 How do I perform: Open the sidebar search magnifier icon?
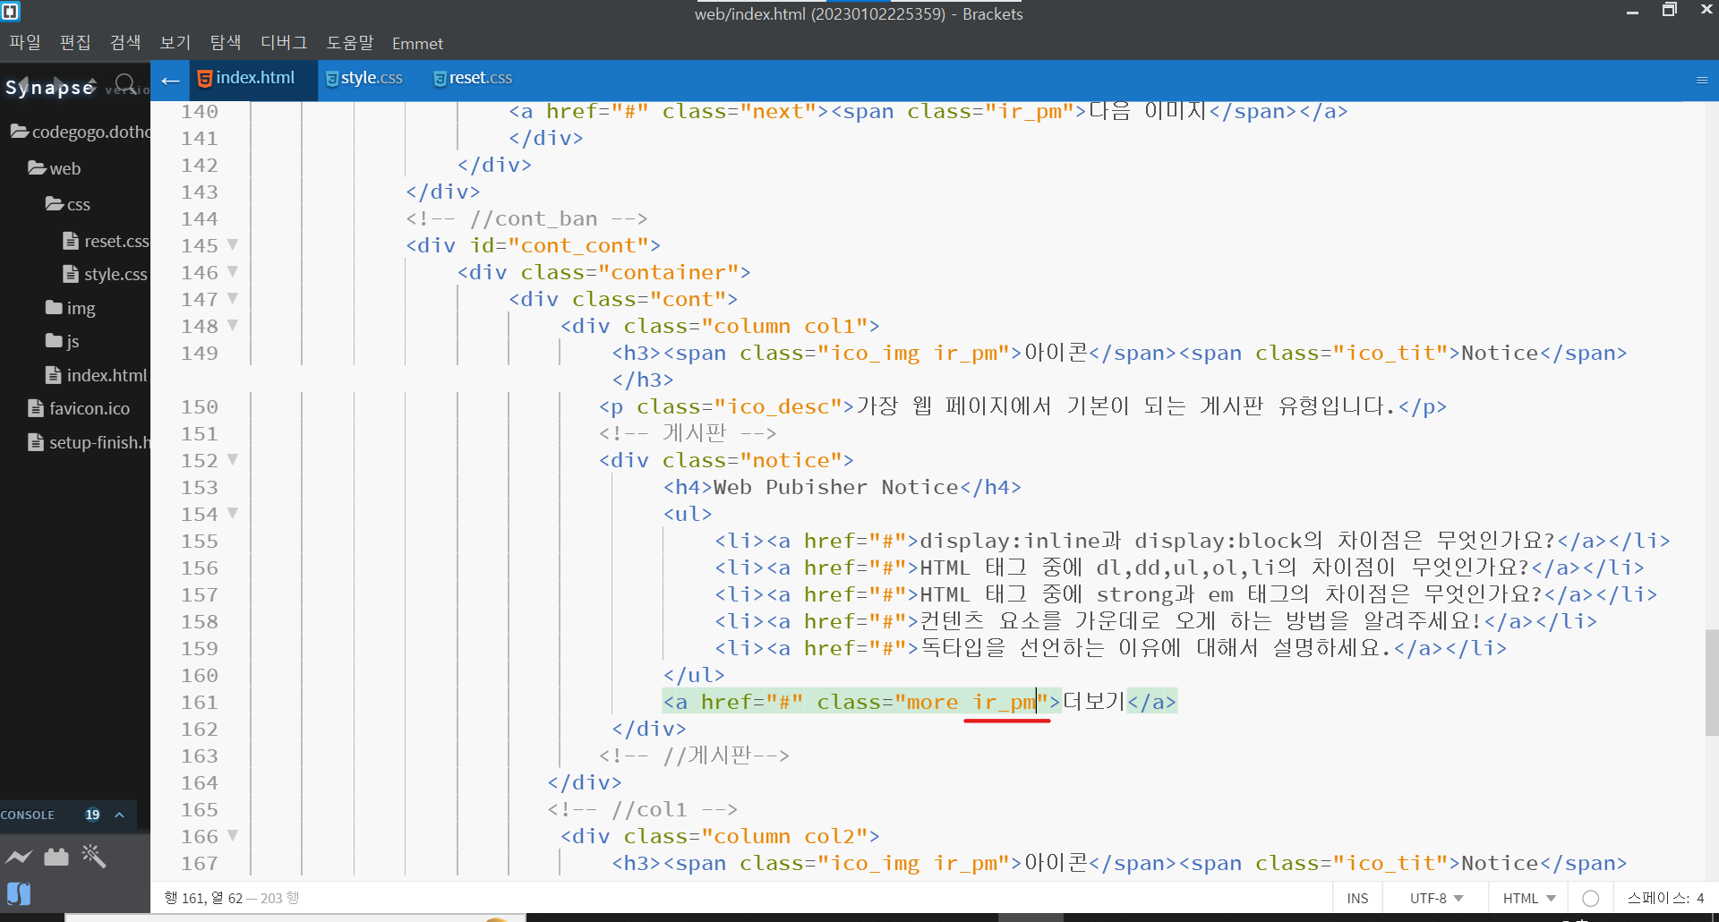[x=126, y=84]
